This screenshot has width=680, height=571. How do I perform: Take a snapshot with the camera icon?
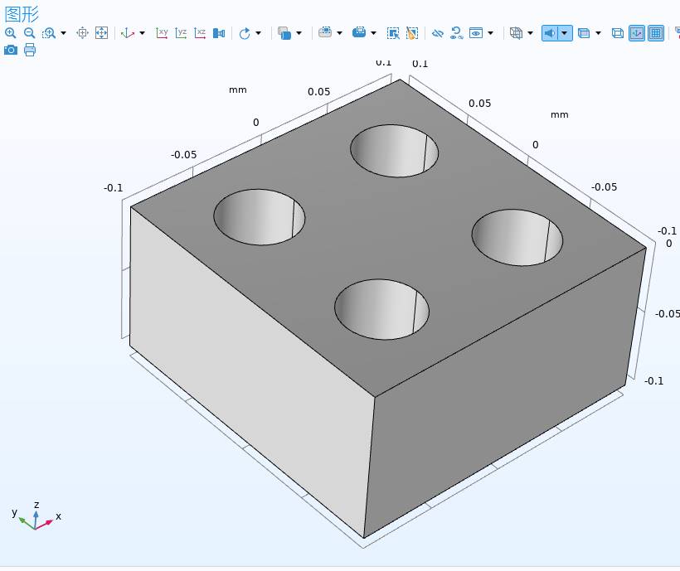click(10, 50)
